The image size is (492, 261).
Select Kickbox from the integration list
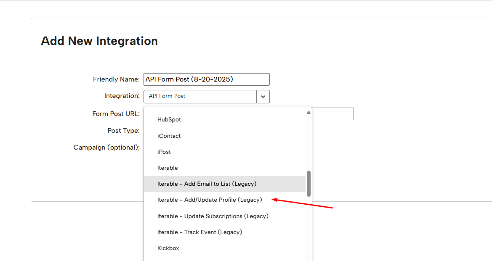point(168,248)
